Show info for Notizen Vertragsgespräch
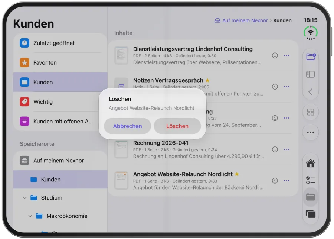334x239 pixels. 275,87
